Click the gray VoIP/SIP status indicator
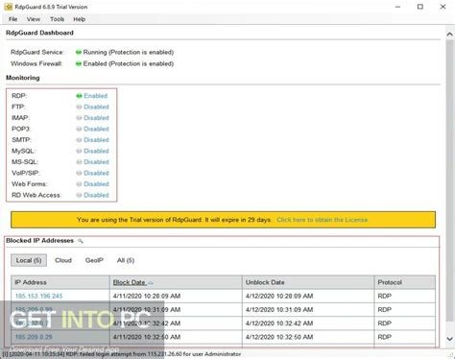 (x=79, y=173)
